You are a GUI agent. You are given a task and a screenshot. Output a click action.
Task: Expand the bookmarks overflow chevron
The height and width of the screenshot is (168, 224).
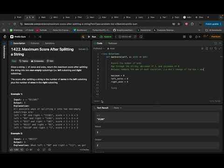click(199, 30)
